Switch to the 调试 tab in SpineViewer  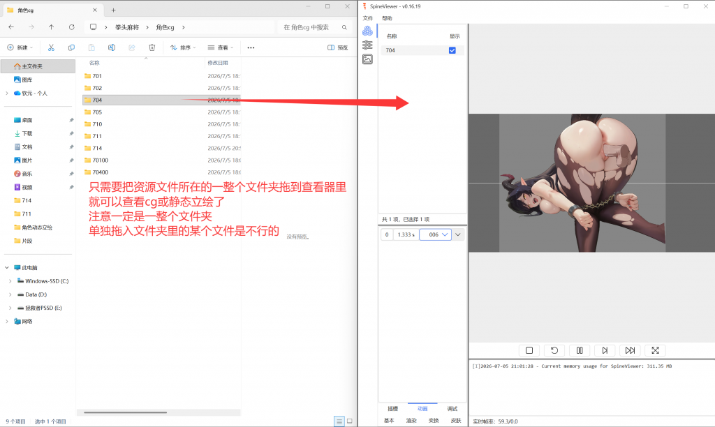click(x=452, y=409)
